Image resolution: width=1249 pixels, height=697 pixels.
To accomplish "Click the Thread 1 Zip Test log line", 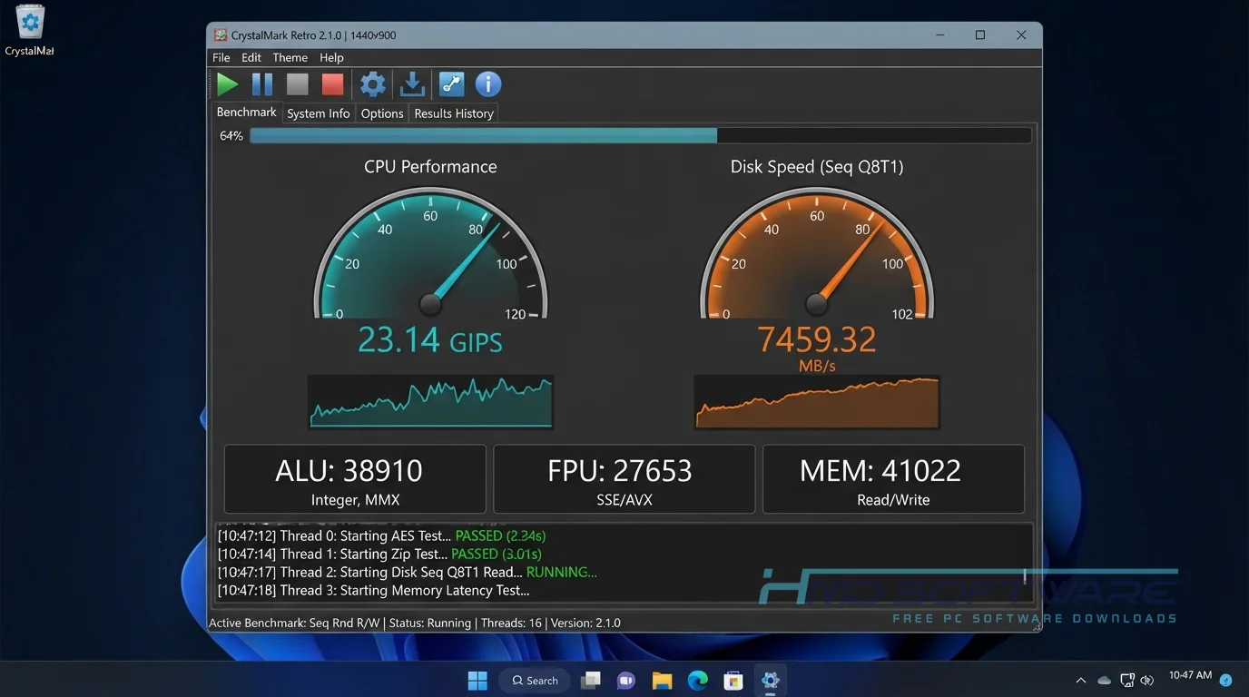I will 379,555.
